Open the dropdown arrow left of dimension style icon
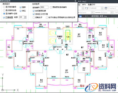 (83, 8)
